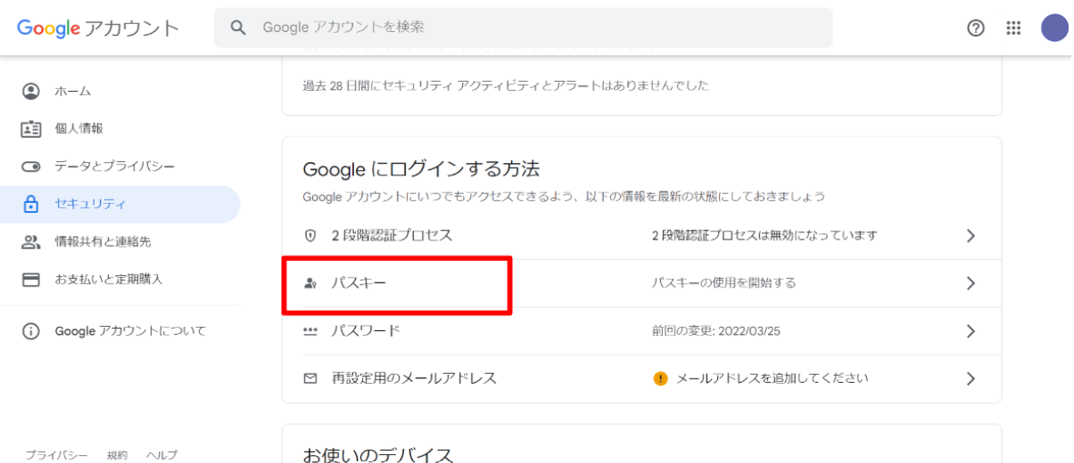Viewport: 1074px width, 463px height.
Task: Click the Google にログインする方法 heading
Action: [x=421, y=169]
